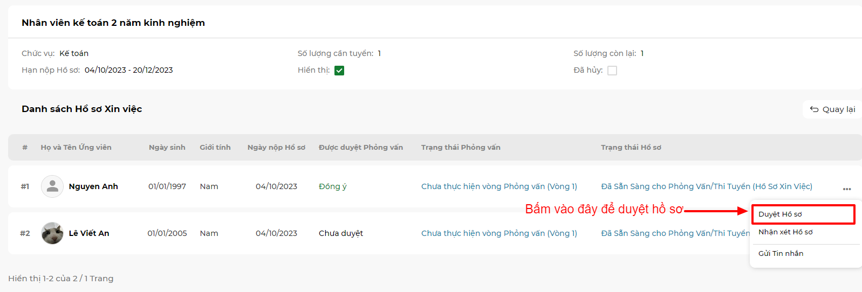Choose Nhận xét Hồ sơ menu entry
The image size is (862, 292).
click(785, 232)
